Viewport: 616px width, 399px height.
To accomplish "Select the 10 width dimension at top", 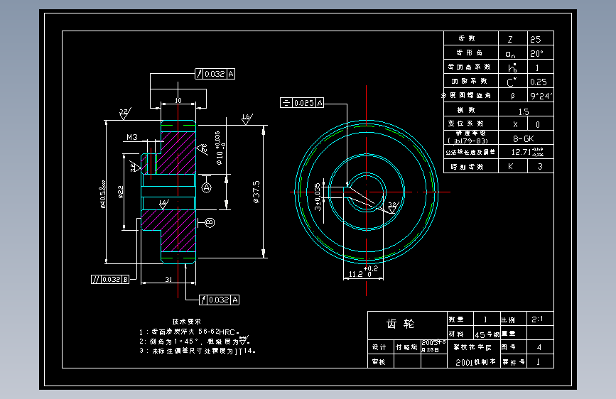I will (178, 101).
